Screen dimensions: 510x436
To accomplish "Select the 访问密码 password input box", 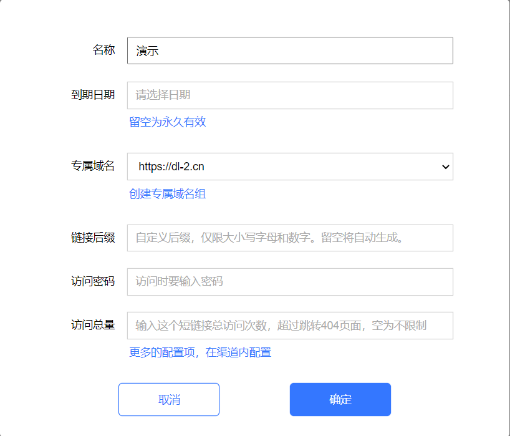I will 290,282.
